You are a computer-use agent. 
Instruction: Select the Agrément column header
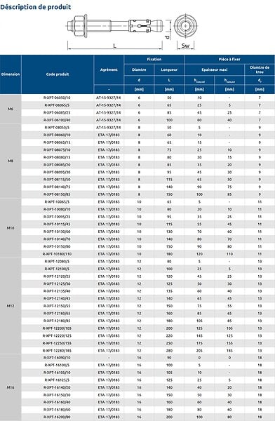109,69
